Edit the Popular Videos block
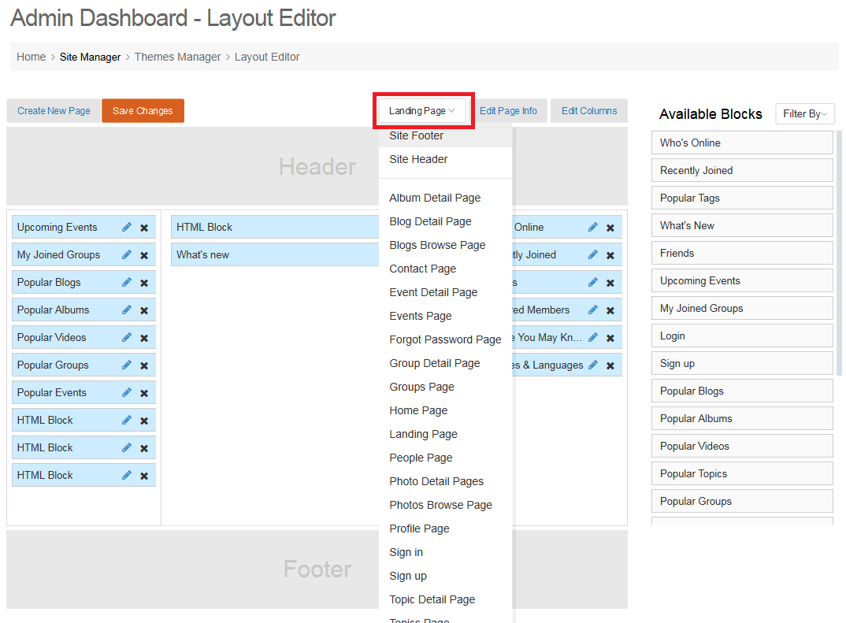Screen dimensions: 846x623 pyautogui.click(x=127, y=338)
